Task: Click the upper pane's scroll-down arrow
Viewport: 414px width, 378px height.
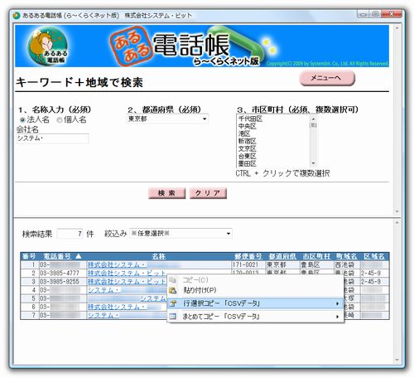Action: coord(397,211)
